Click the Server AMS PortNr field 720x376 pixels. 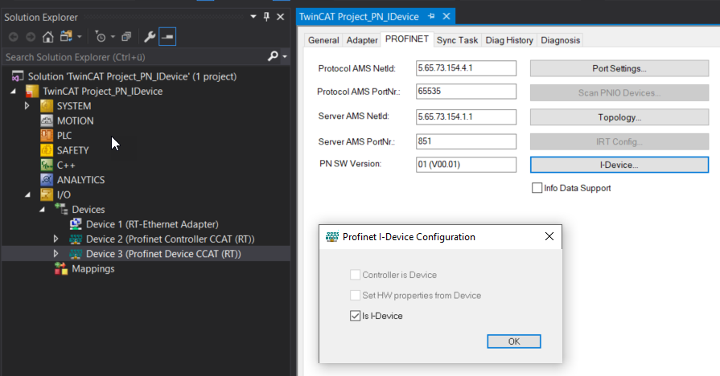point(466,141)
